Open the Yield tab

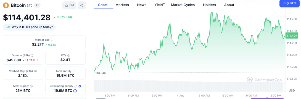tap(159, 5)
